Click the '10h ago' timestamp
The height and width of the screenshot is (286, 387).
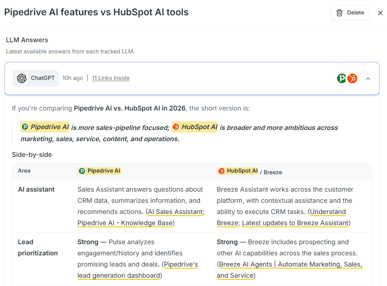click(x=73, y=78)
